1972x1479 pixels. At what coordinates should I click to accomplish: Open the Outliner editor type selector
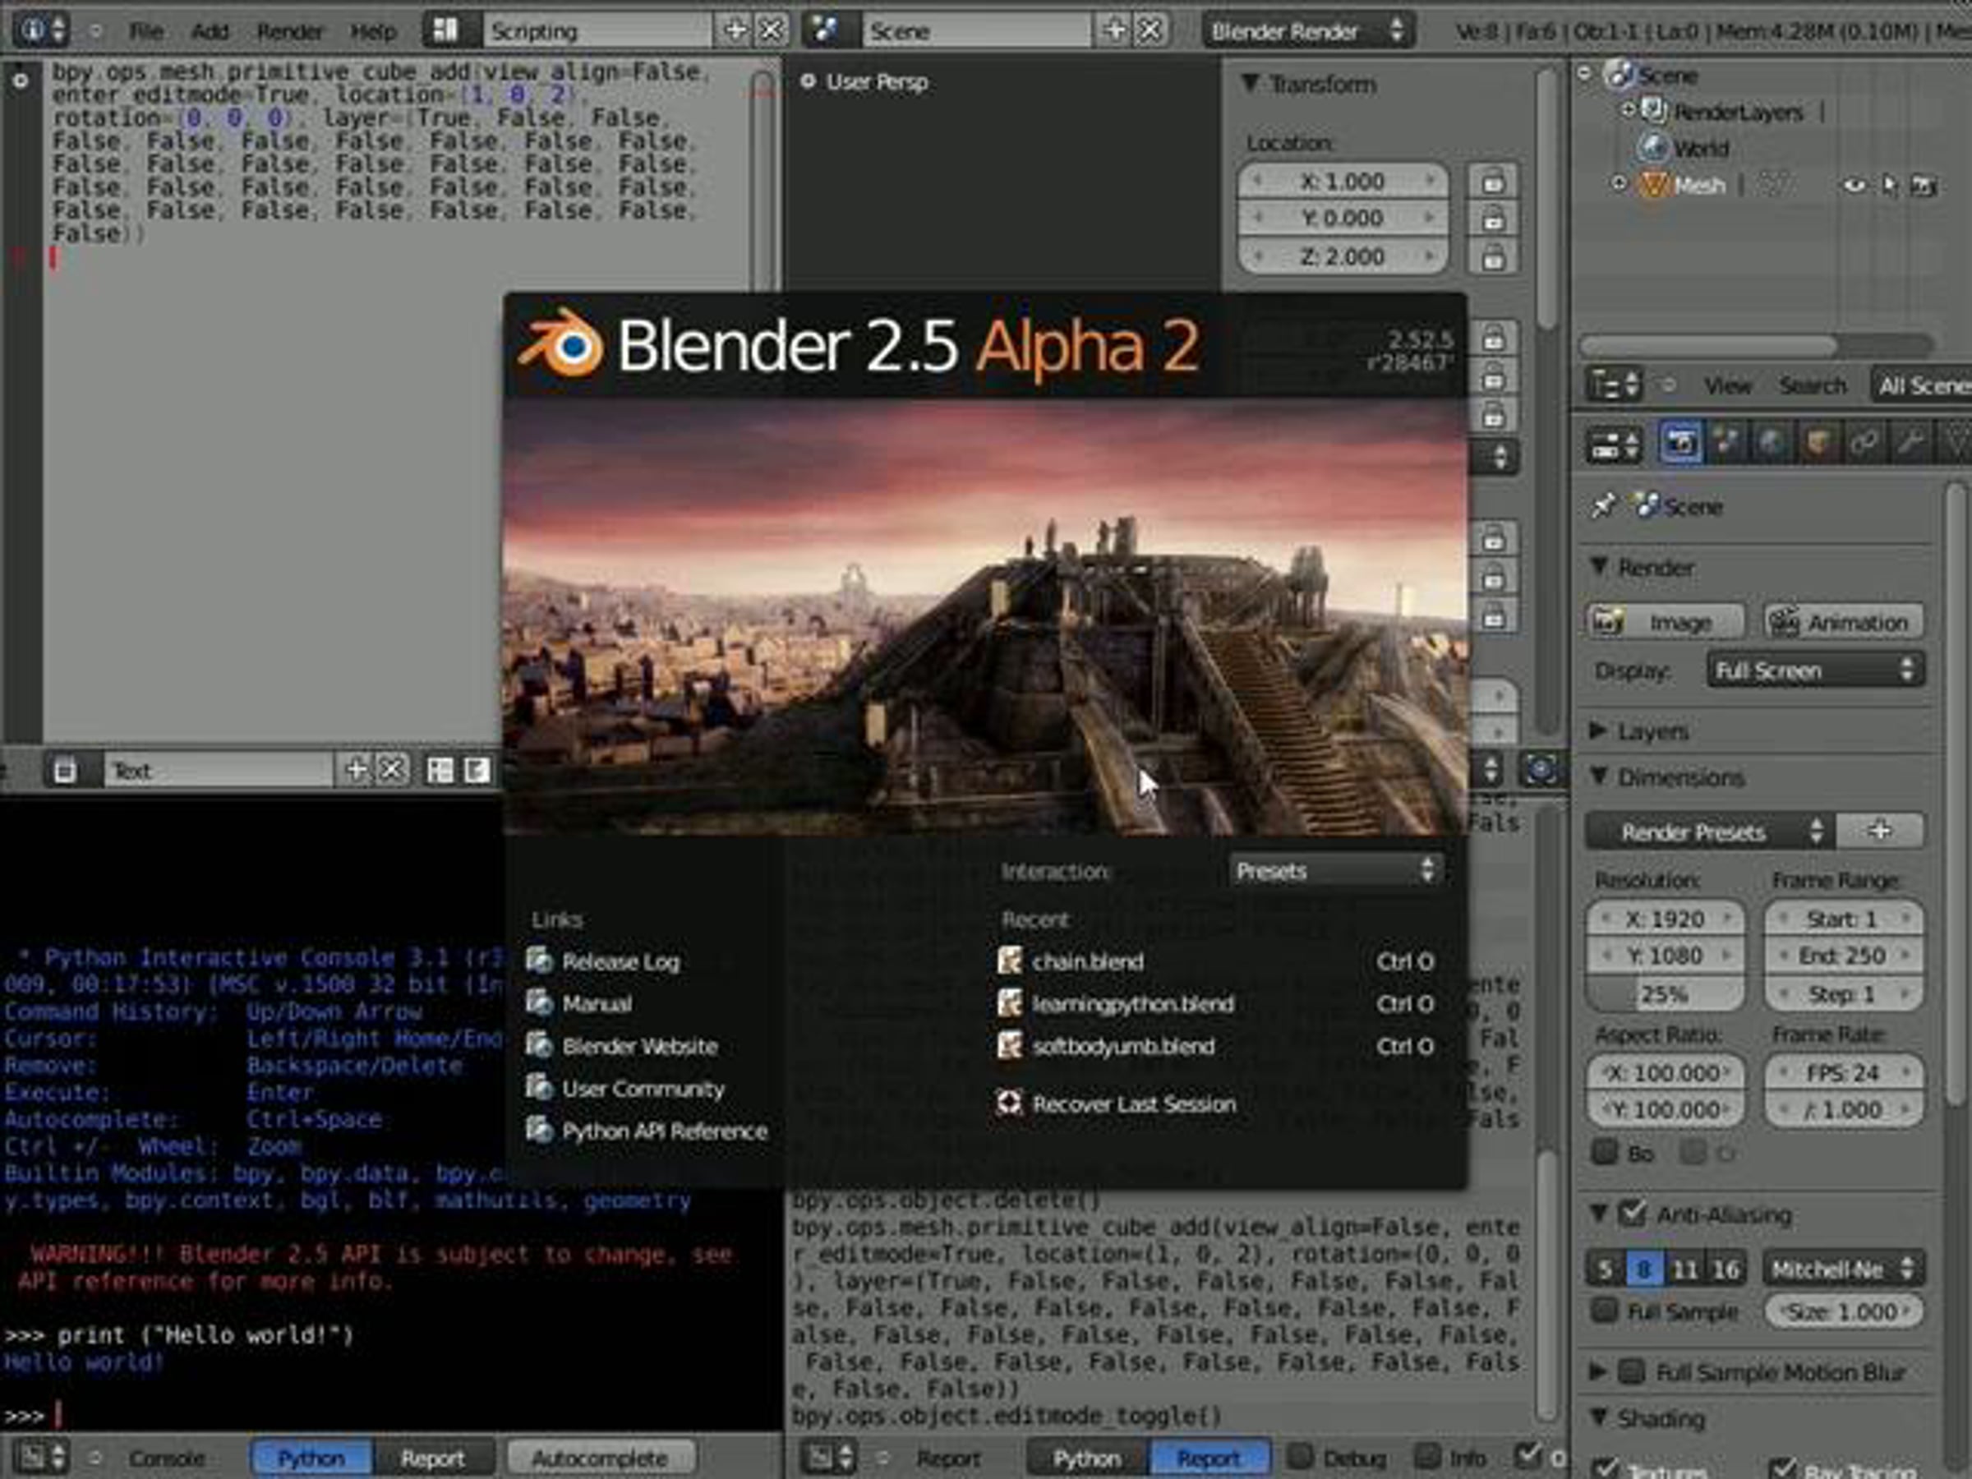point(1613,386)
